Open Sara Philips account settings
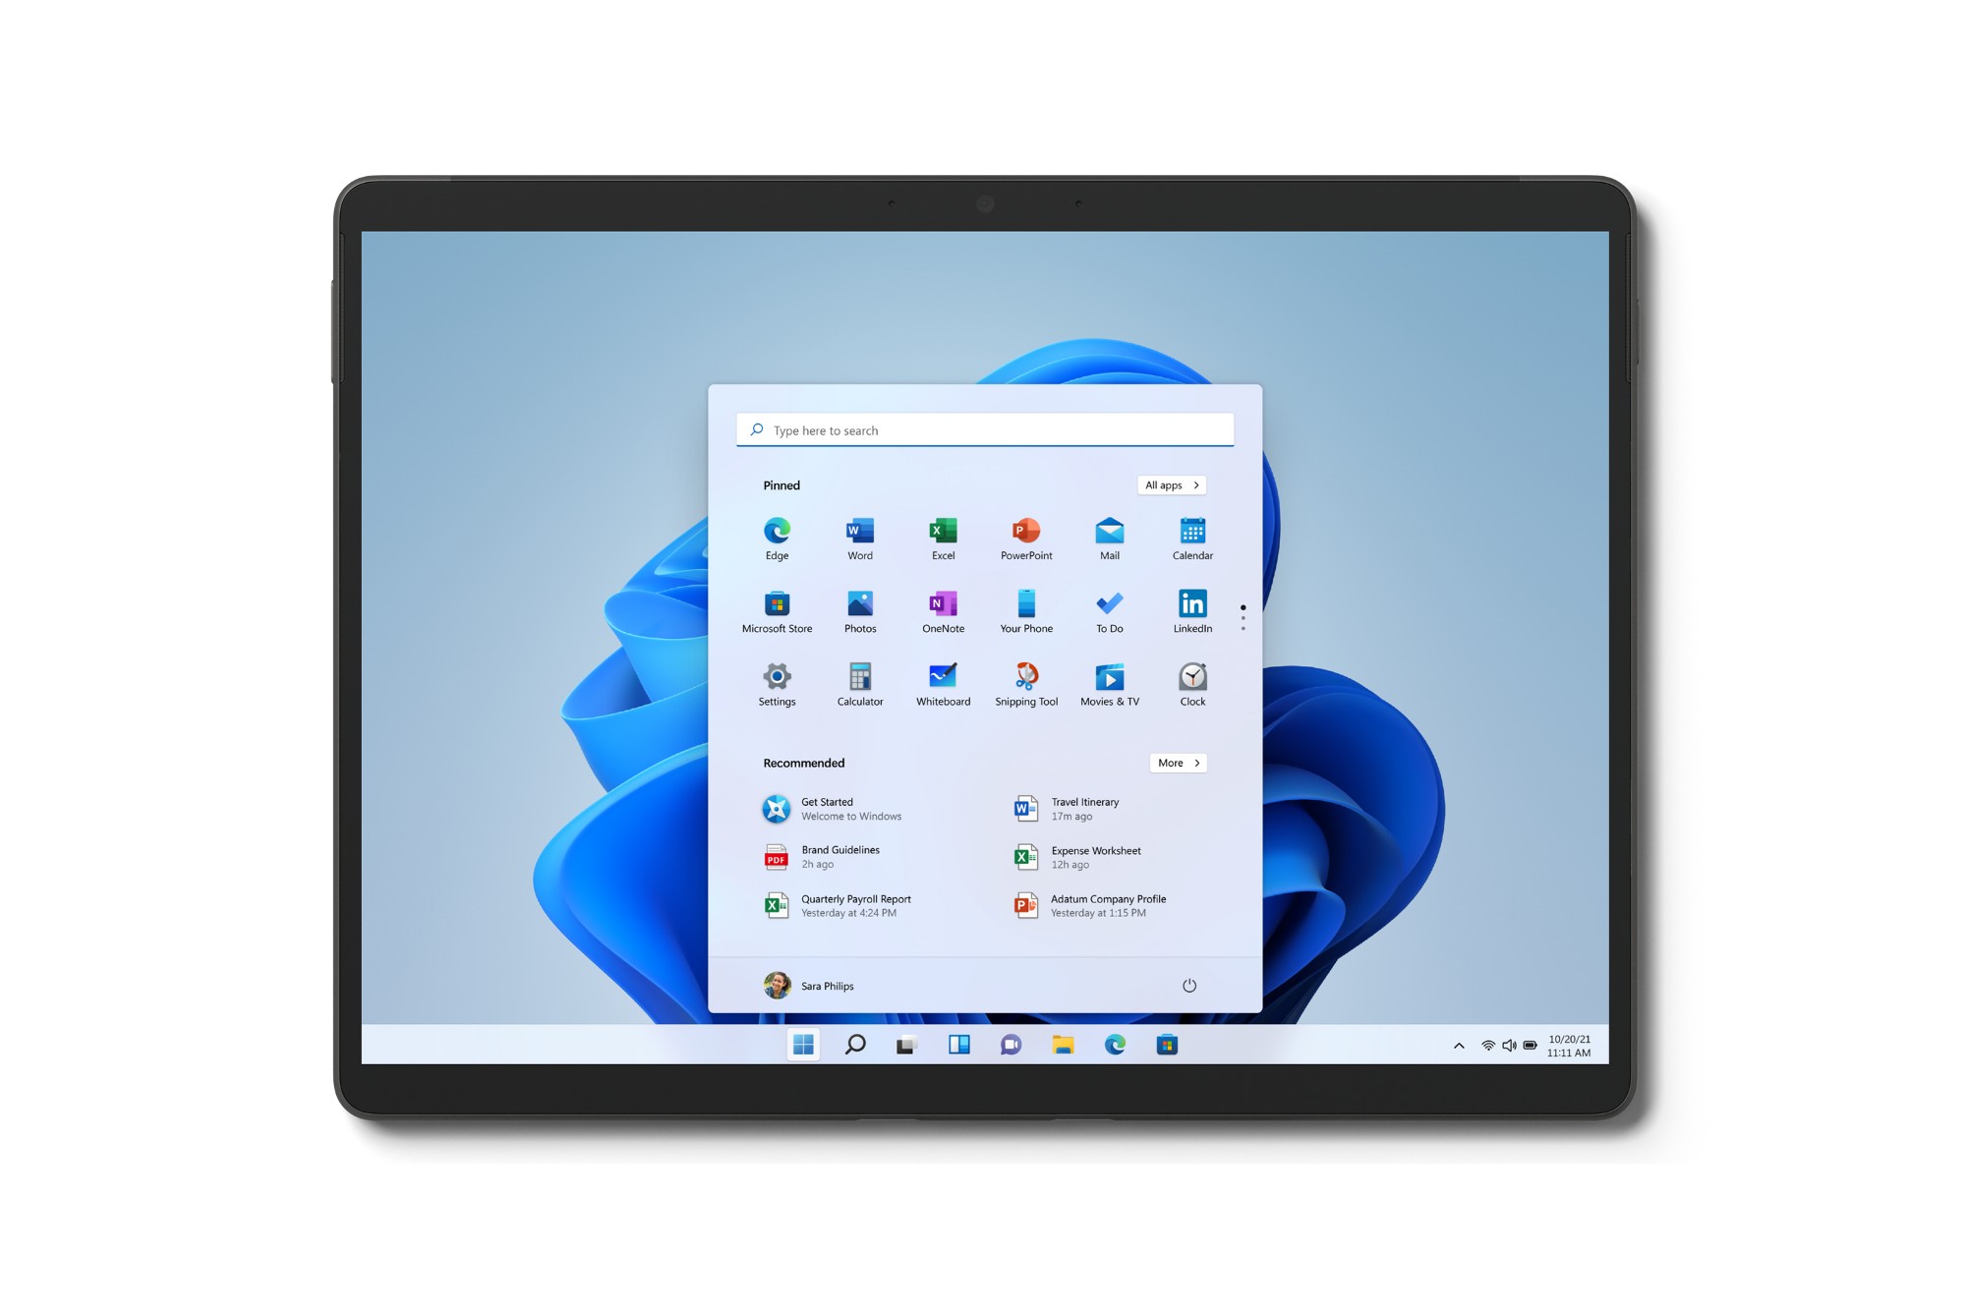The height and width of the screenshot is (1310, 1966). pos(801,986)
